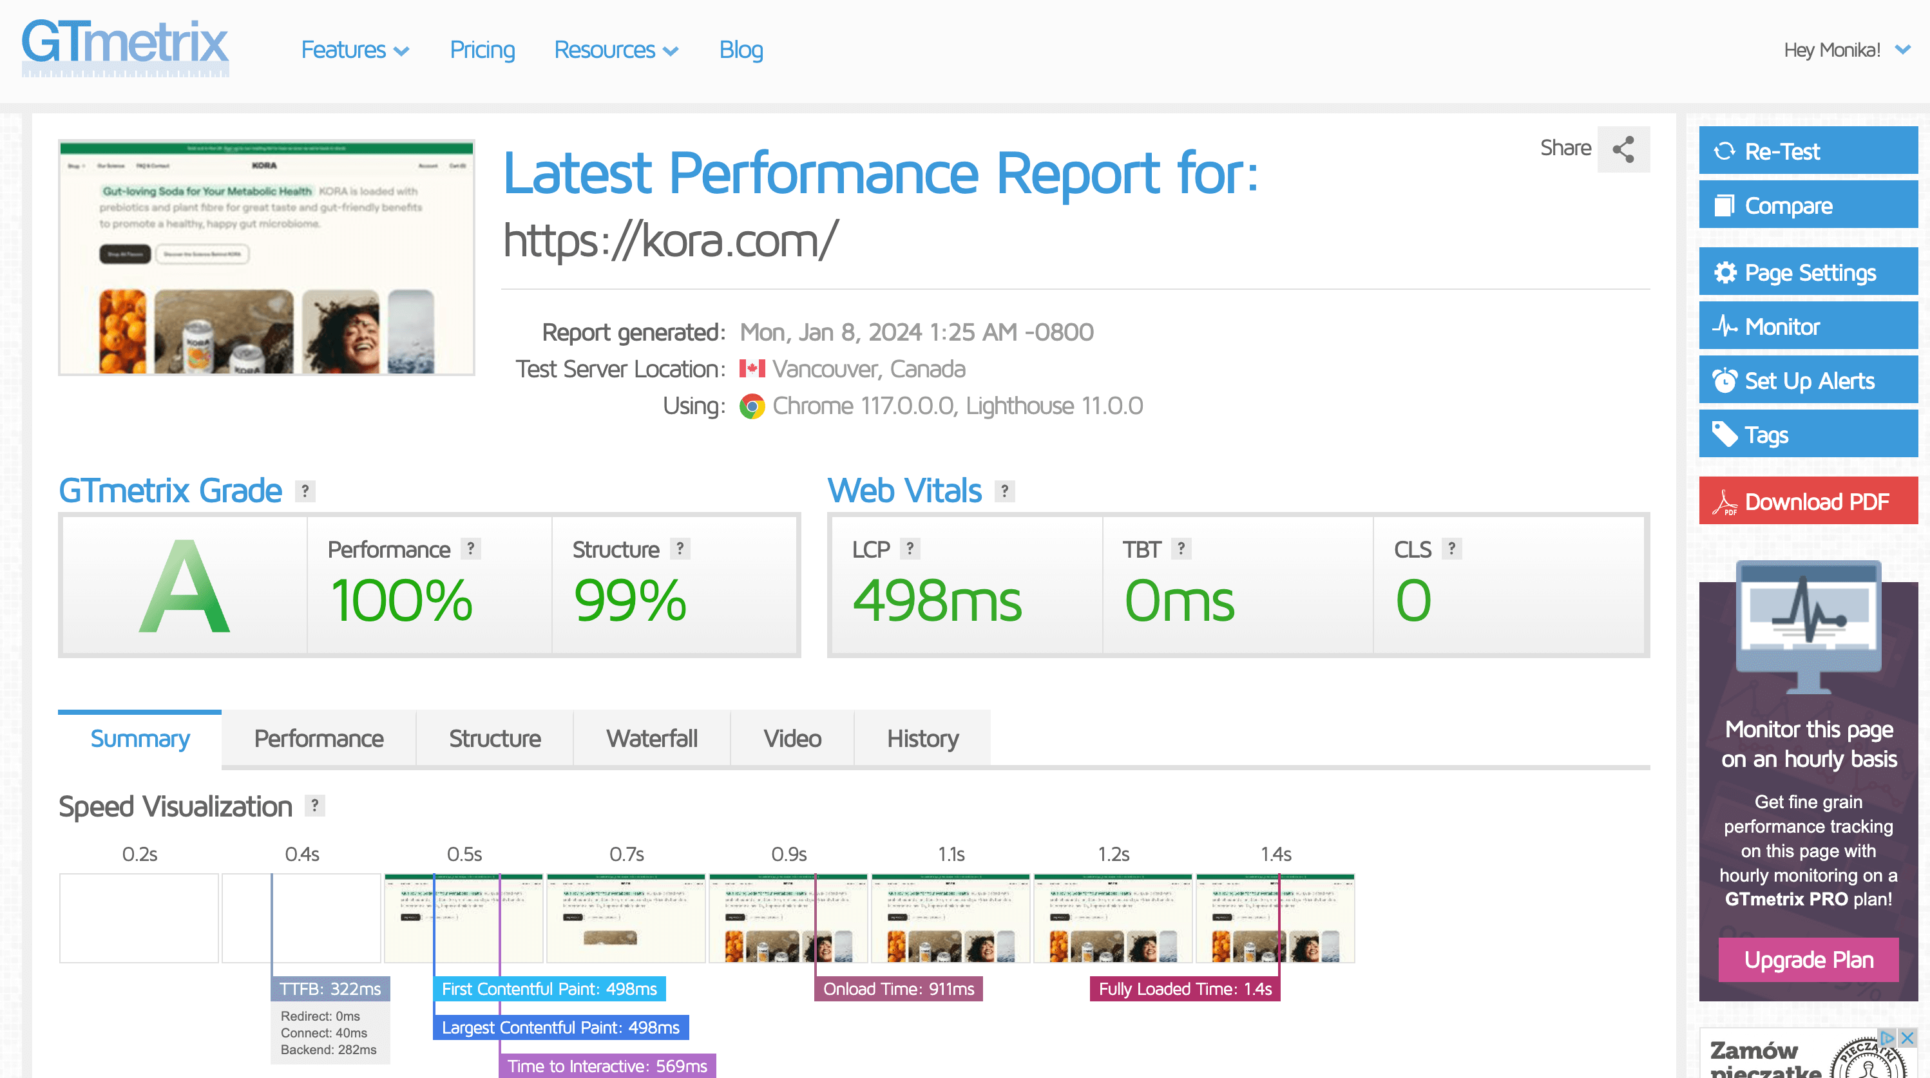Click the AdChoices info icon
The height and width of the screenshot is (1078, 1930).
click(x=1888, y=1037)
